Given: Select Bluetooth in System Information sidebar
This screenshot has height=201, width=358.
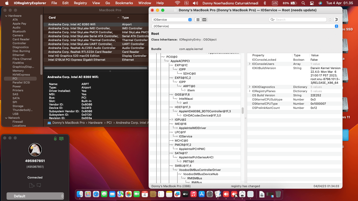Looking at the screenshot, I should pos(19,31).
